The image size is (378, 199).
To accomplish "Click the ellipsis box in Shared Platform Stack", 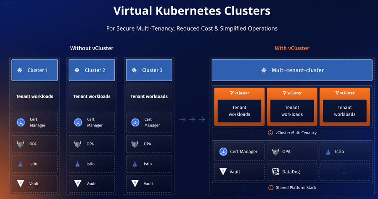I will (x=345, y=172).
